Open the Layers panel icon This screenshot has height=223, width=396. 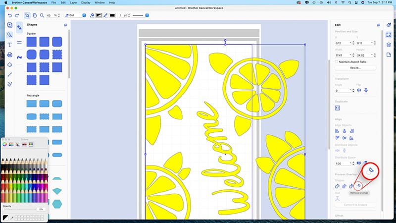pyautogui.click(x=389, y=45)
